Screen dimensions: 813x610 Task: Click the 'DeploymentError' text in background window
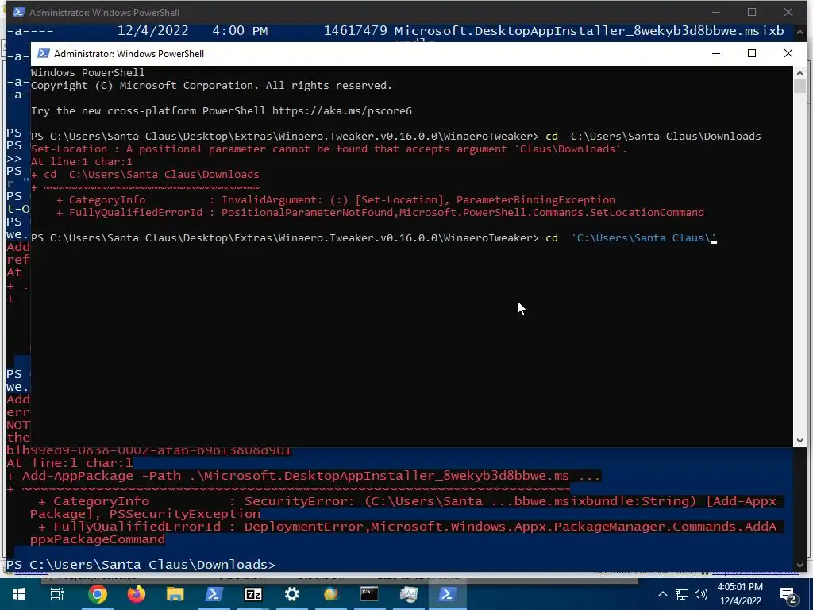[x=305, y=527]
